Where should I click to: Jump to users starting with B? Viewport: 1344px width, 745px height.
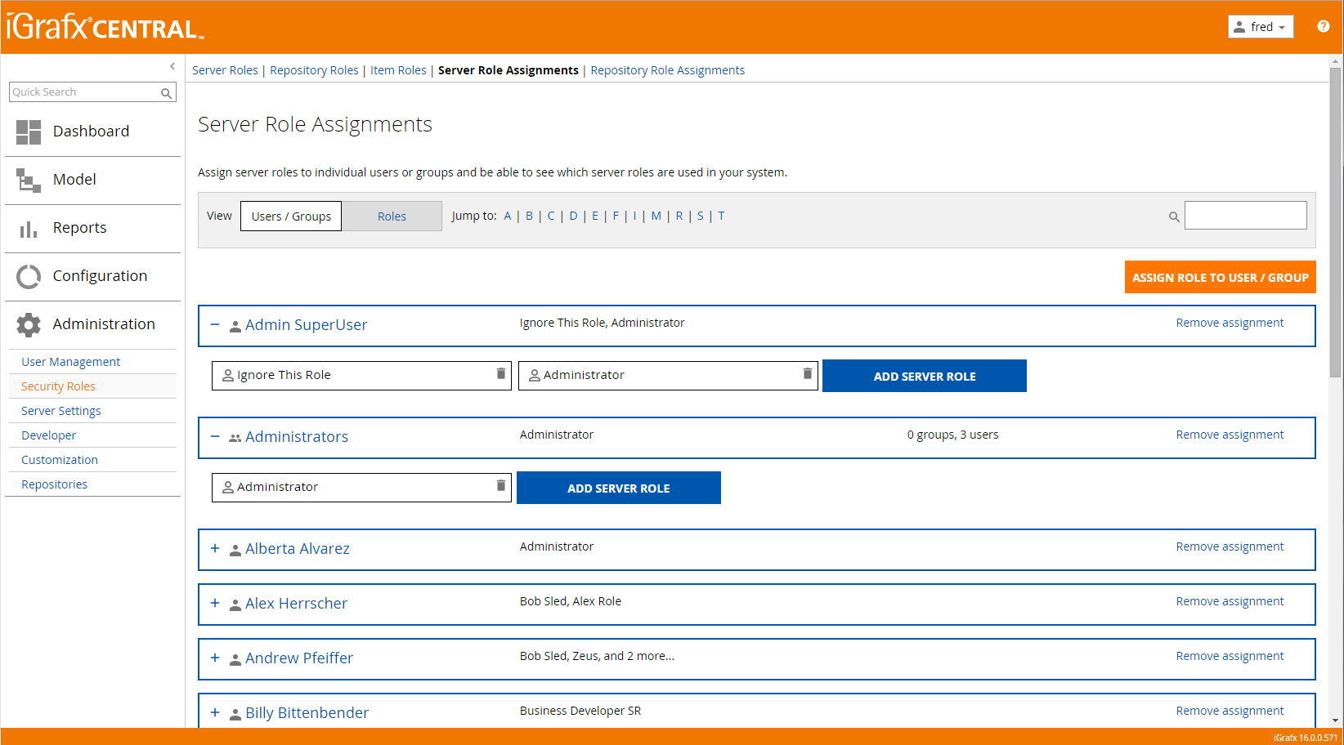tap(529, 216)
